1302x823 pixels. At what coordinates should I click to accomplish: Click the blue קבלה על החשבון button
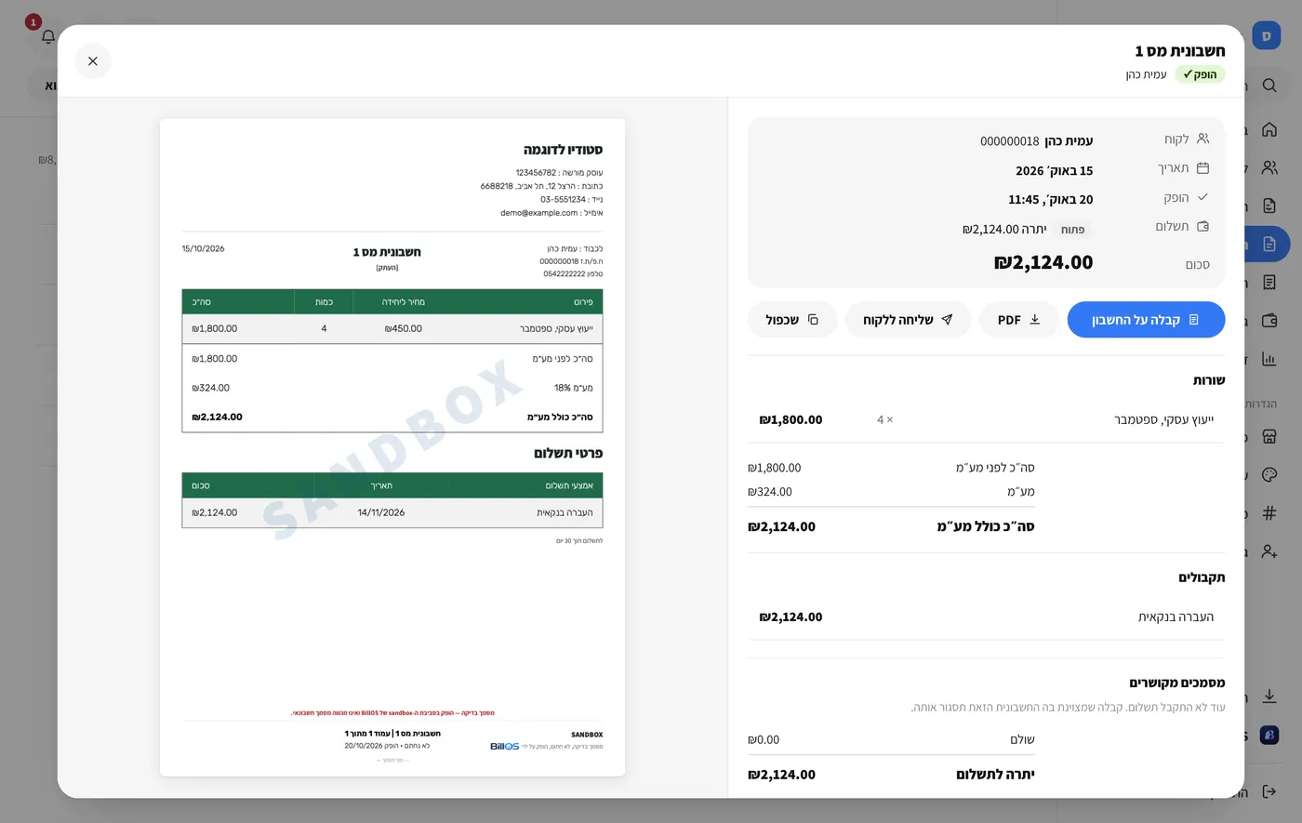pos(1146,320)
